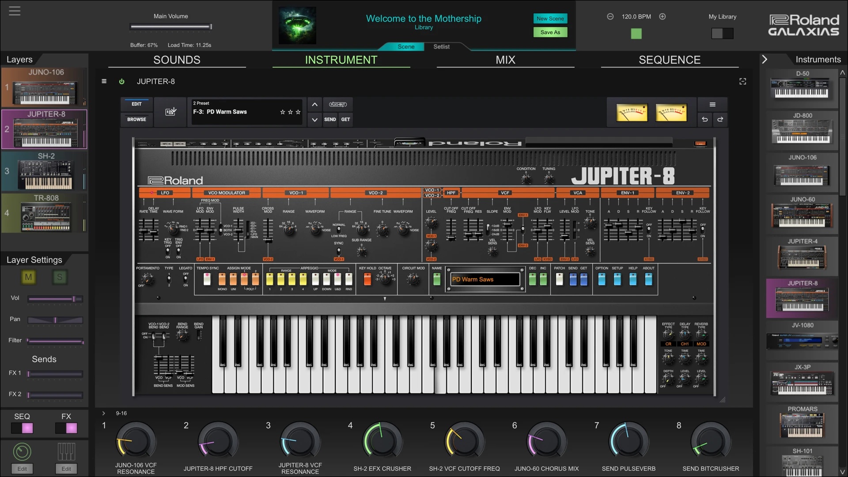The image size is (848, 477).
Task: Open the FX Edit keyboard icon
Action: click(x=66, y=451)
